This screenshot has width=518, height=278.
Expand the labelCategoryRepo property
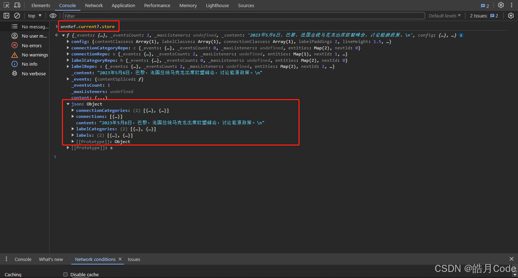[68, 60]
